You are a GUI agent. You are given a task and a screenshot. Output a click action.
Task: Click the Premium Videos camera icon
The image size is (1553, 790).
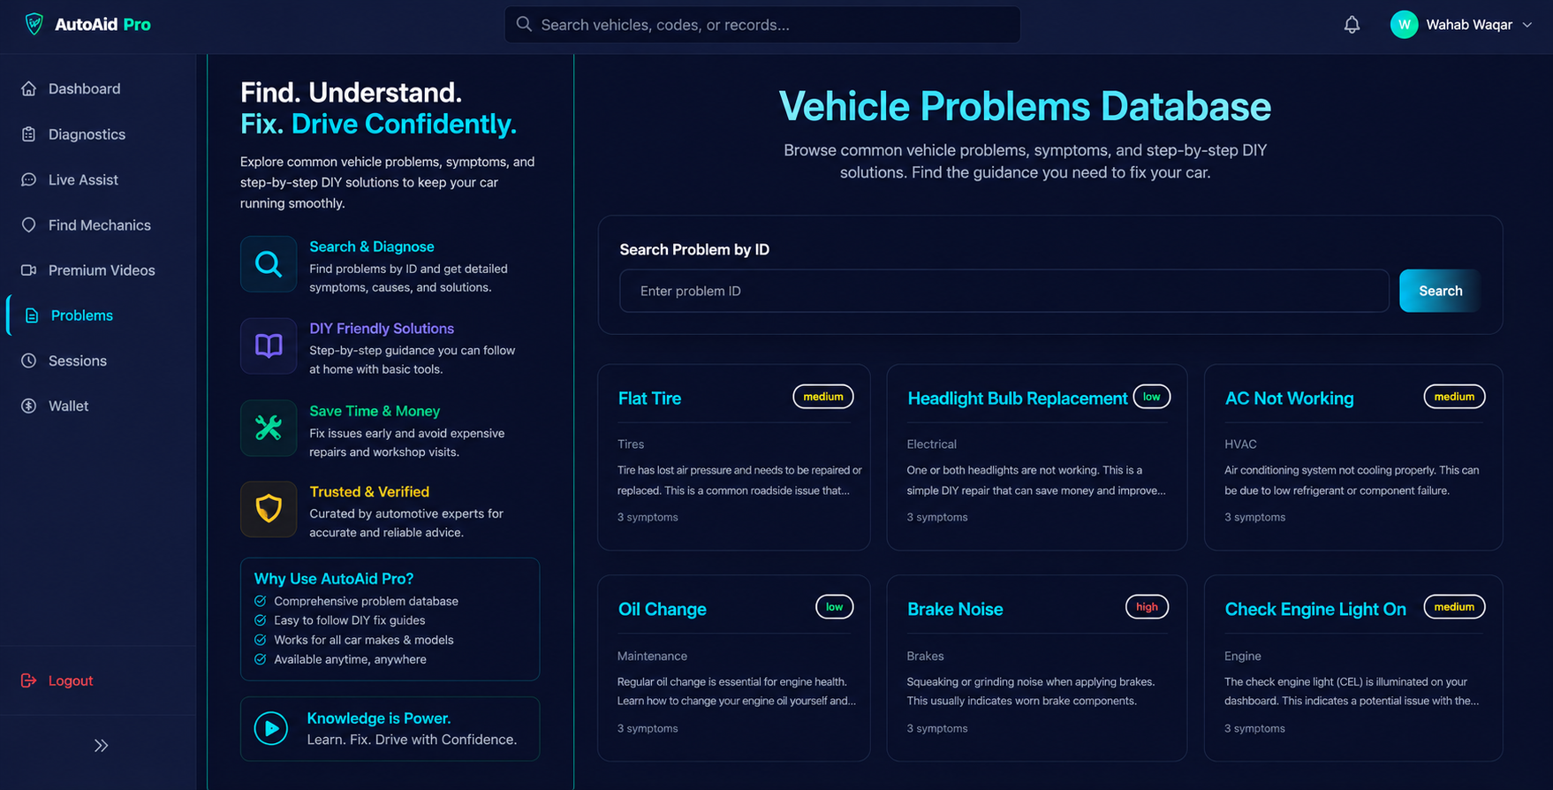[x=29, y=270]
